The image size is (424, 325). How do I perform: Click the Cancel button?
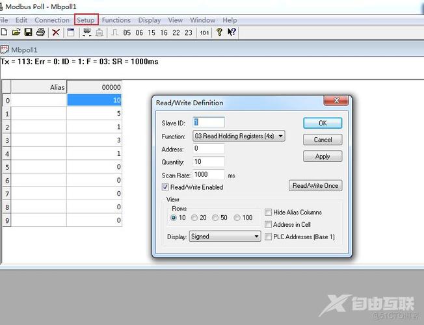pos(323,140)
